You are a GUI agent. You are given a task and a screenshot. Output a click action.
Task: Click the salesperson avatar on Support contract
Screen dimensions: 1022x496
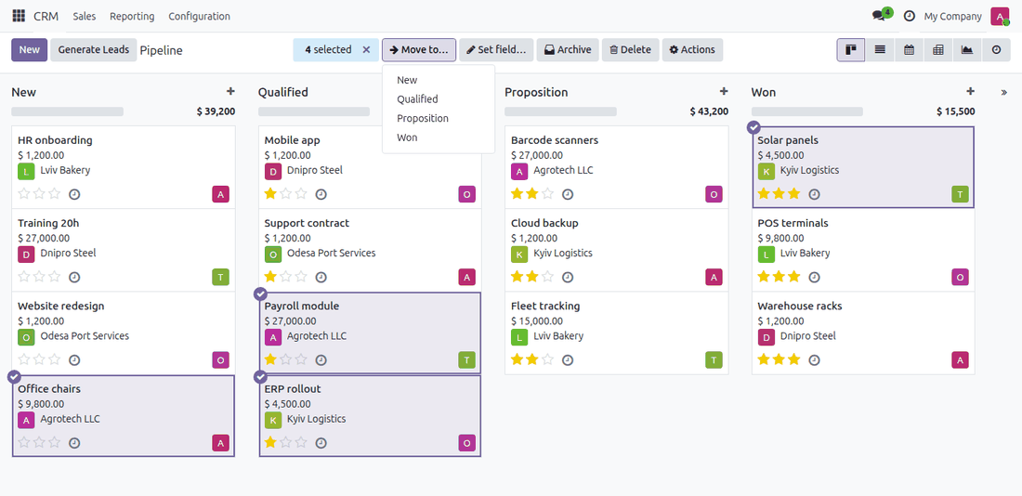(466, 277)
